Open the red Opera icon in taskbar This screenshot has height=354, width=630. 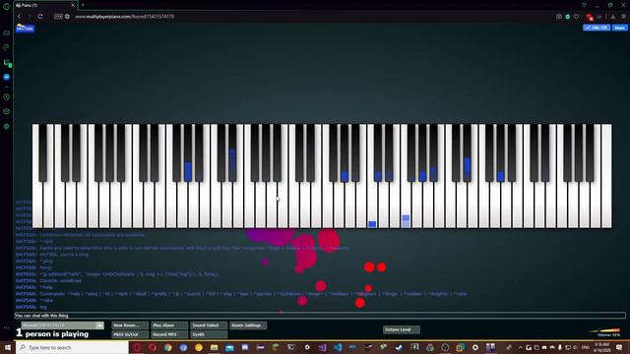pos(153,347)
